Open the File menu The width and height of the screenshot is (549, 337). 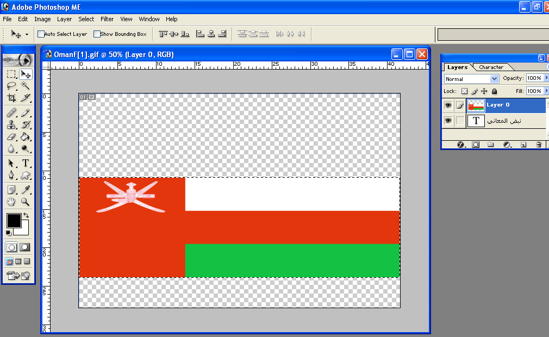(x=7, y=19)
